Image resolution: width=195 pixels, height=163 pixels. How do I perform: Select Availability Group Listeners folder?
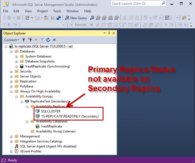56,131
